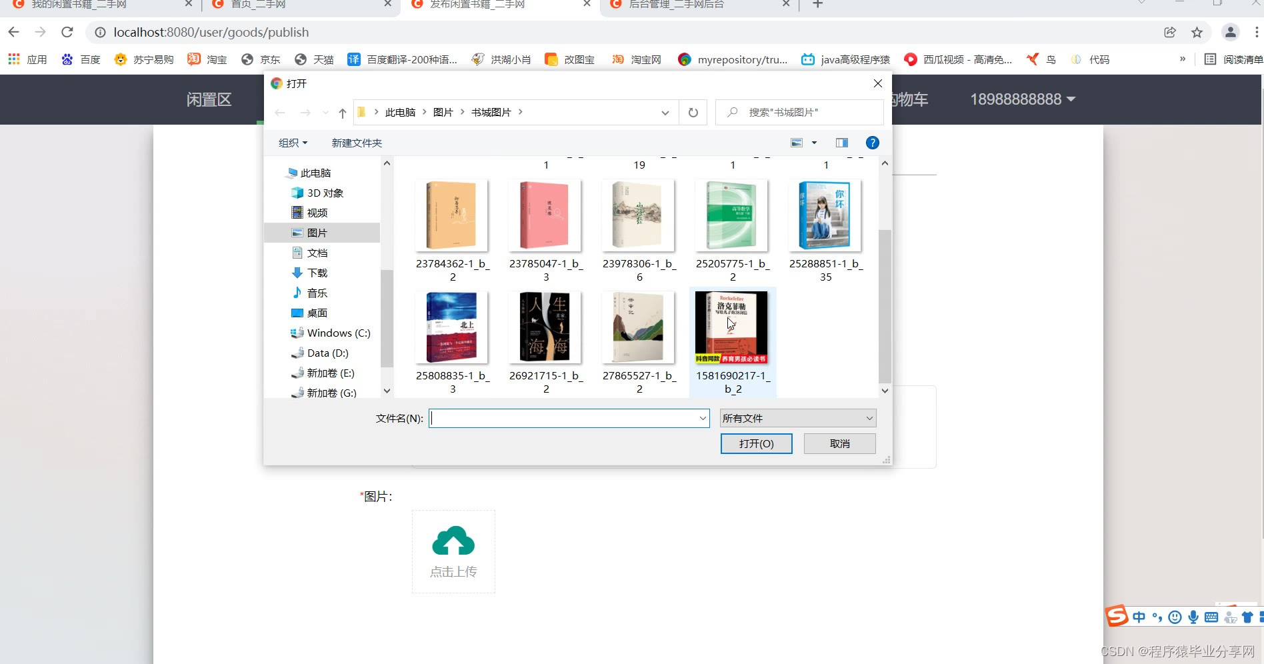Click the address bar URL
The width and height of the screenshot is (1264, 664).
pos(211,32)
